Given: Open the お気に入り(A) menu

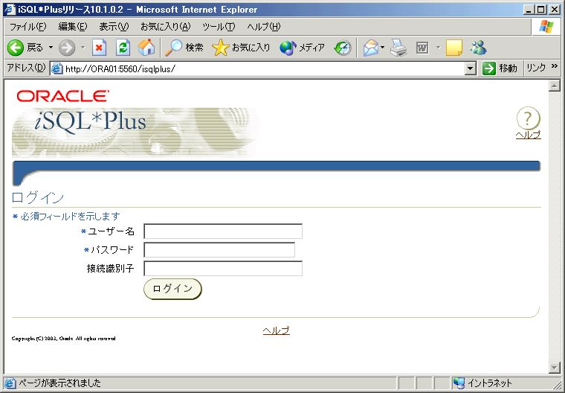Looking at the screenshot, I should (165, 27).
